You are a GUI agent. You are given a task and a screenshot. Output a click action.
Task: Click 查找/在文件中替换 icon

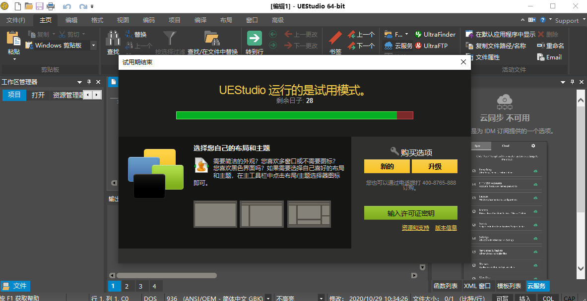click(212, 39)
